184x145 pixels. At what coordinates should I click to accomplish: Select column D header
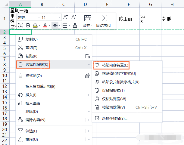click(85, 5)
